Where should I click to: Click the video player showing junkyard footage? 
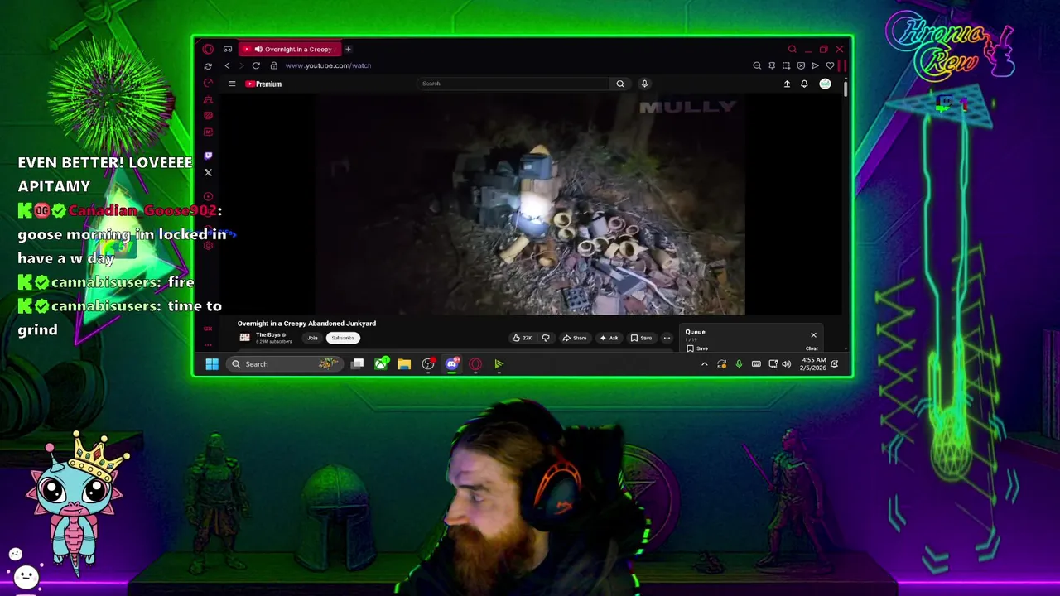530,205
